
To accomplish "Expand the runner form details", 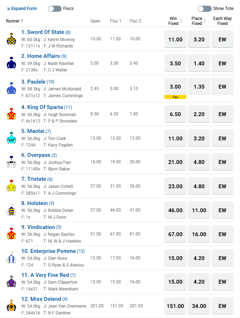I will [x=22, y=9].
